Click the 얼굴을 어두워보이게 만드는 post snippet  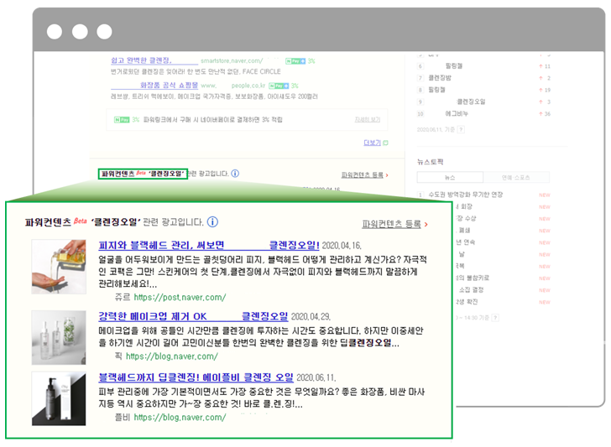(x=263, y=272)
